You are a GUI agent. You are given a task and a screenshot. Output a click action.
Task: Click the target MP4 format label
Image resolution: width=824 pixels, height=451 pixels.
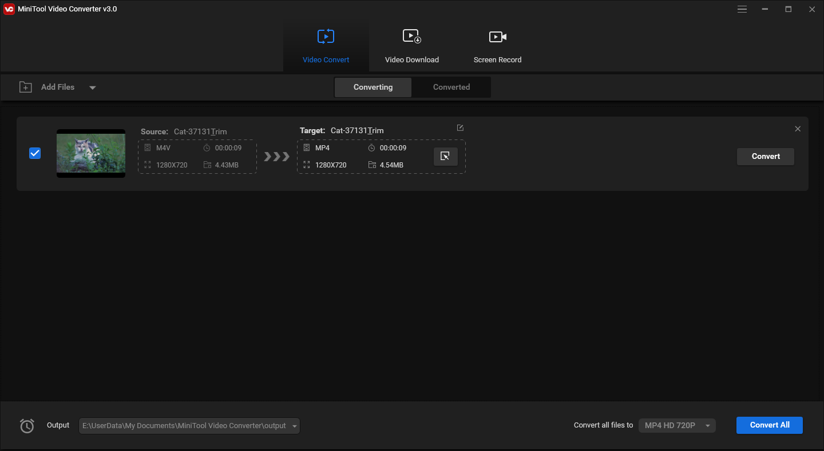322,148
